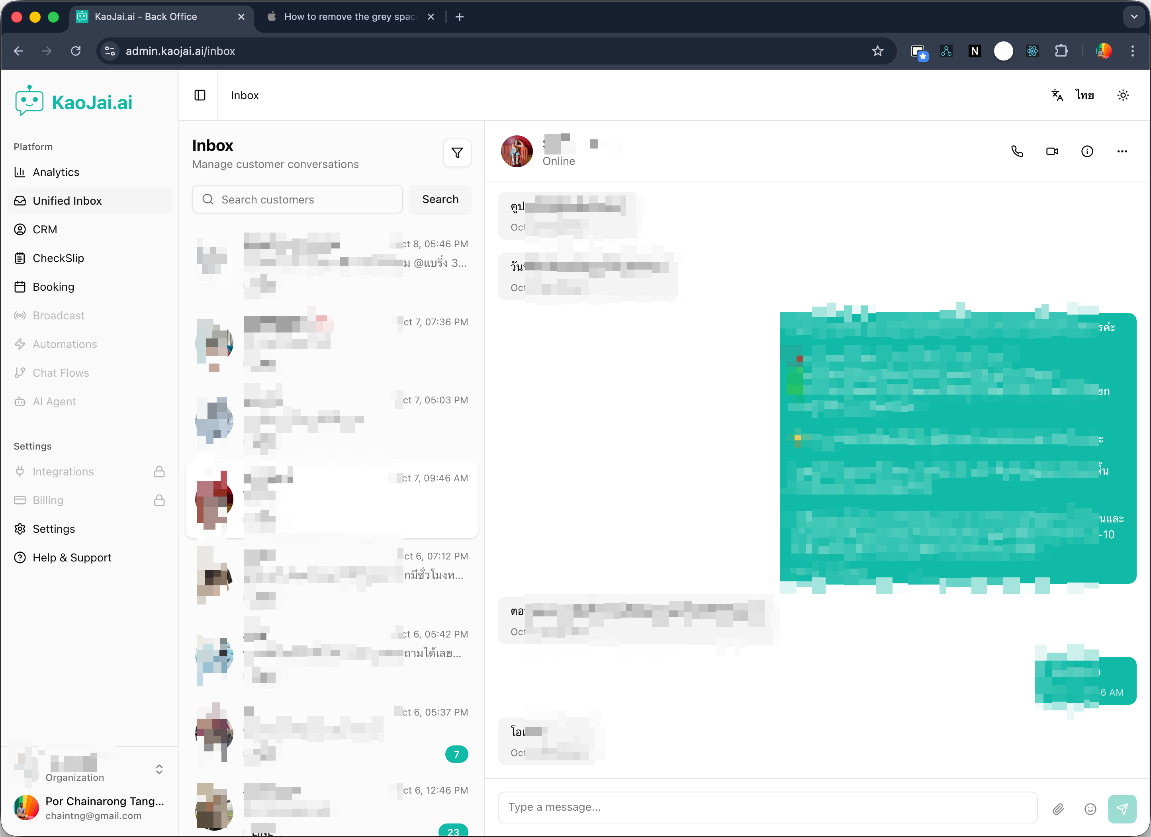The width and height of the screenshot is (1151, 837).
Task: Start a voice call with phone icon
Action: (x=1017, y=151)
